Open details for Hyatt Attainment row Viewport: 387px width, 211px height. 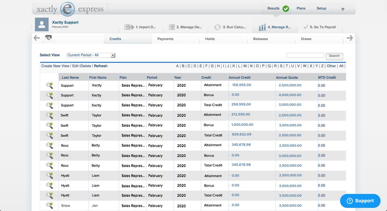point(50,175)
